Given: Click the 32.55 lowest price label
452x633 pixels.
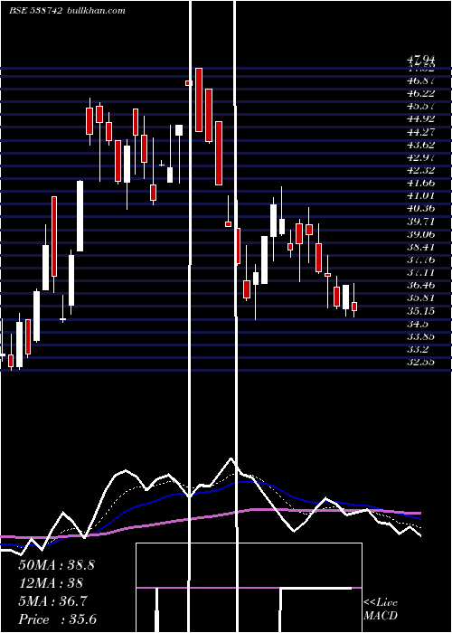Looking at the screenshot, I should (421, 362).
